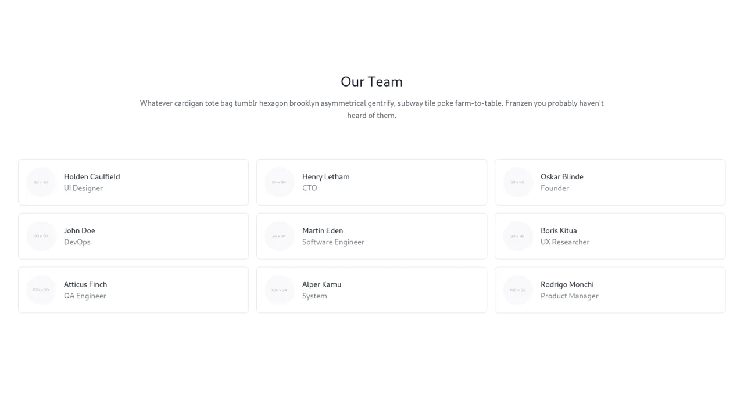Click Rodrigo Monchi's avatar circle
744x418 pixels.
[x=517, y=290]
